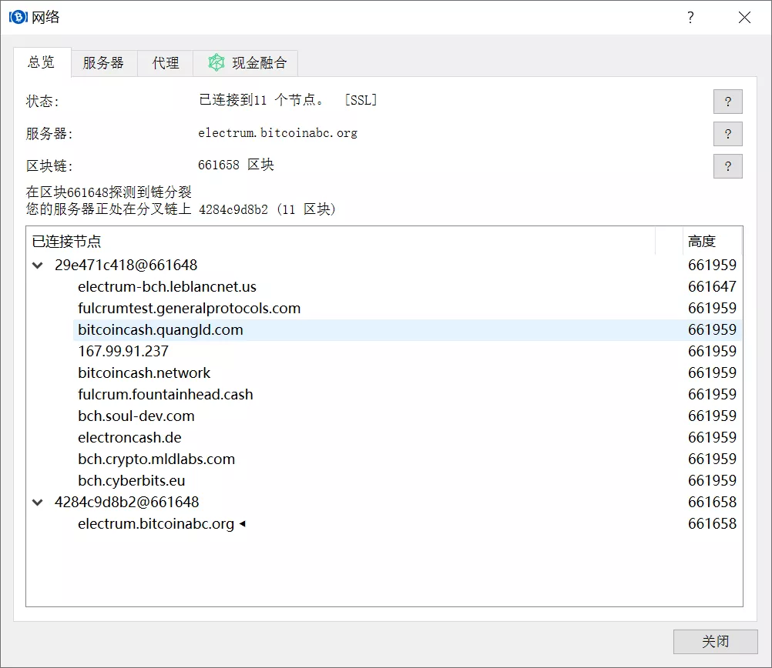The width and height of the screenshot is (772, 668).
Task: Click the Electron Cash logo in title bar
Action: pos(18,17)
